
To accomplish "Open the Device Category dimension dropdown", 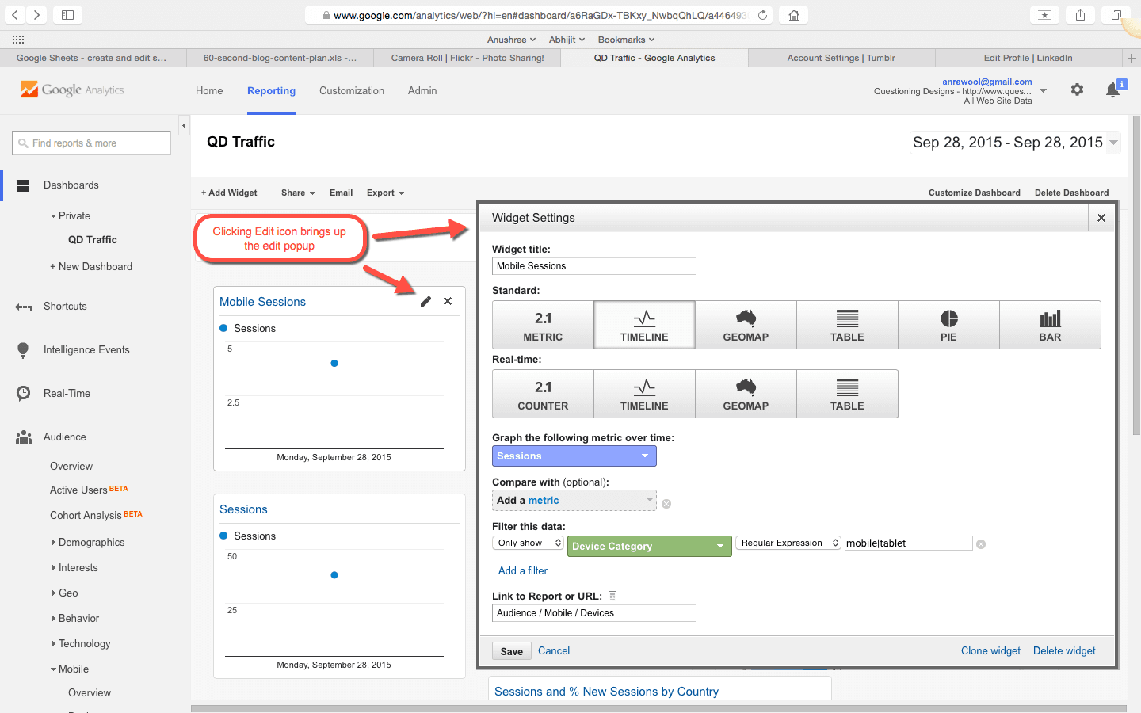I will 650,546.
